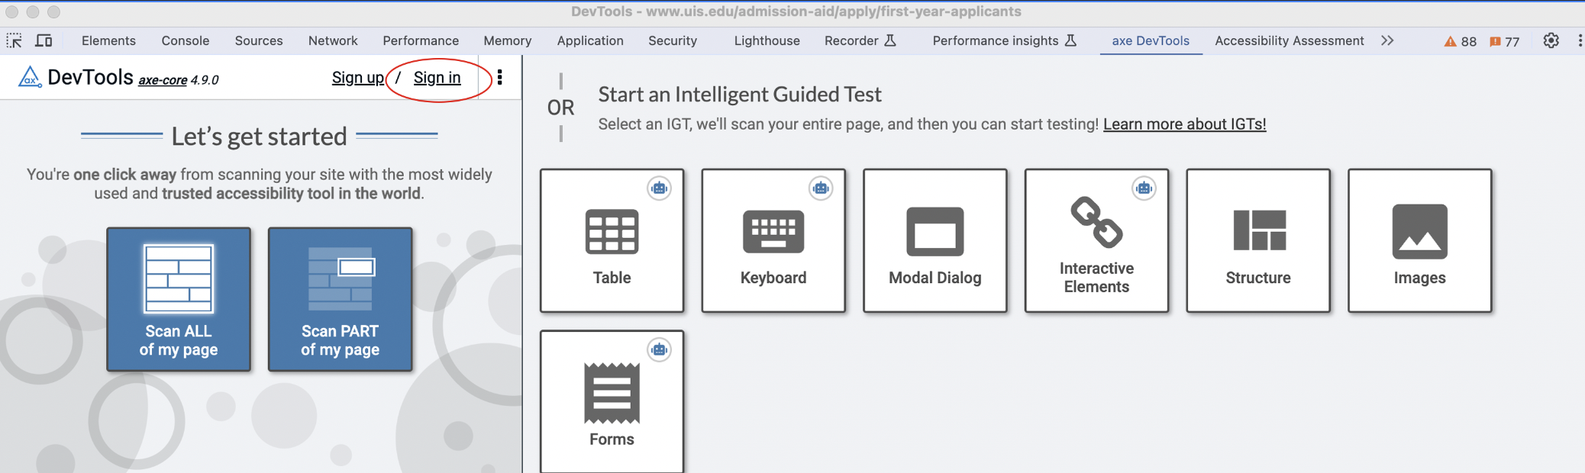Image resolution: width=1585 pixels, height=473 pixels.
Task: Switch to the Security tab
Action: pos(673,41)
